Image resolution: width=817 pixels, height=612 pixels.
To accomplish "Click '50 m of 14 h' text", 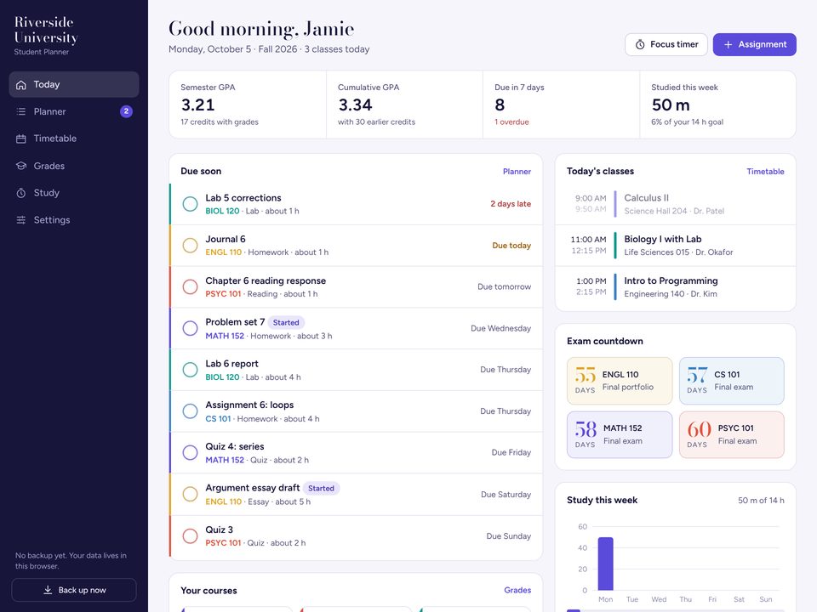I will 761,500.
